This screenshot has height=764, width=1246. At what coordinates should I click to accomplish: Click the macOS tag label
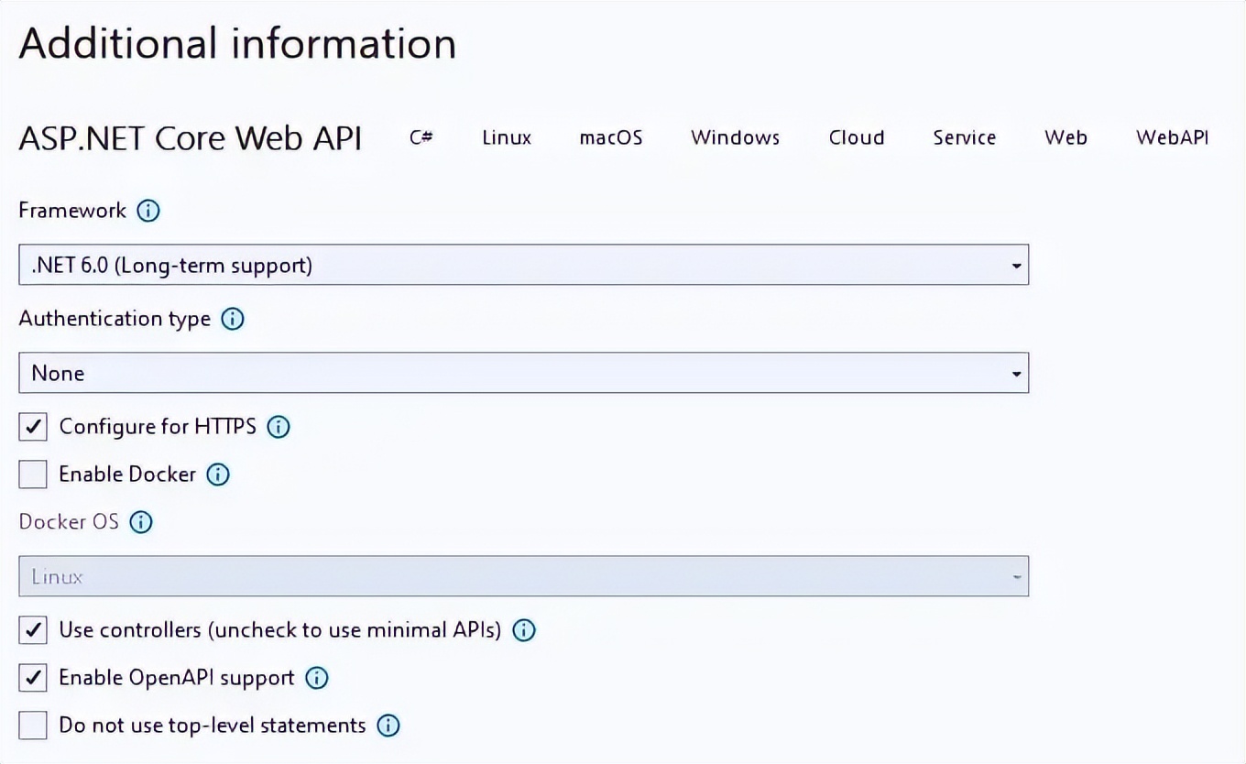point(610,137)
